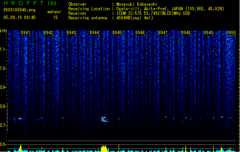Click the date stamp 05.09.10 09:40
This screenshot has width=240, height=152.
[19, 17]
